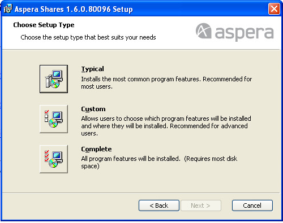The width and height of the screenshot is (283, 223).
Task: Open the installer icon in the title bar
Action: point(8,8)
